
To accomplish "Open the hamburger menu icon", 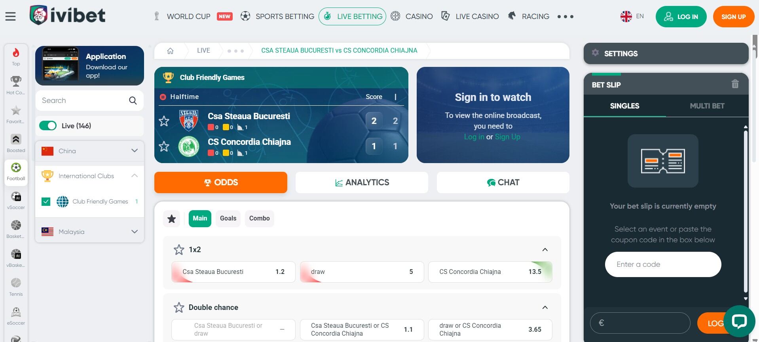I will point(11,16).
